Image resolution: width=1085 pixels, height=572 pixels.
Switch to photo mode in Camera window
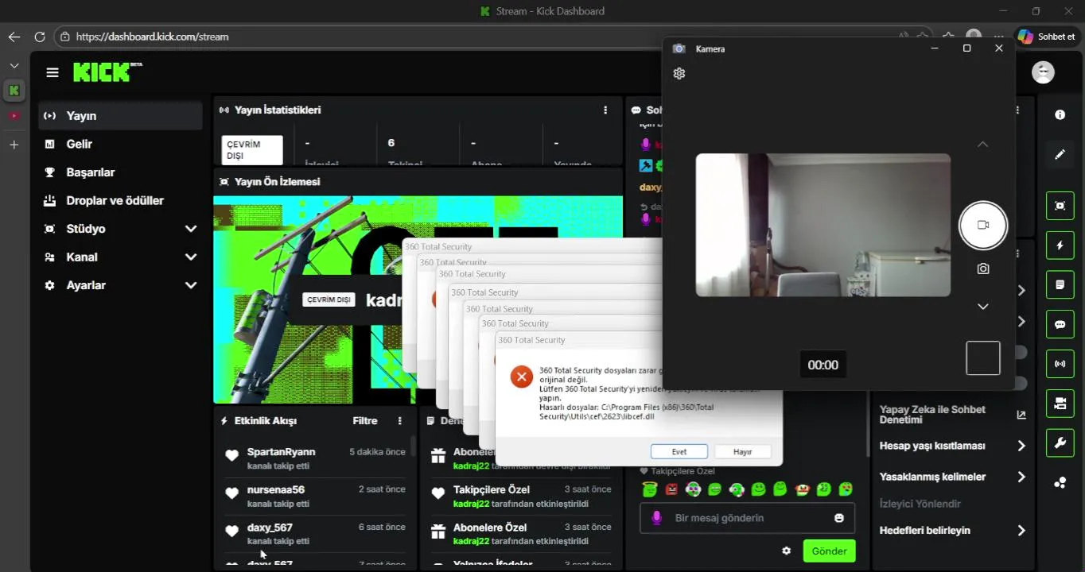(x=983, y=269)
